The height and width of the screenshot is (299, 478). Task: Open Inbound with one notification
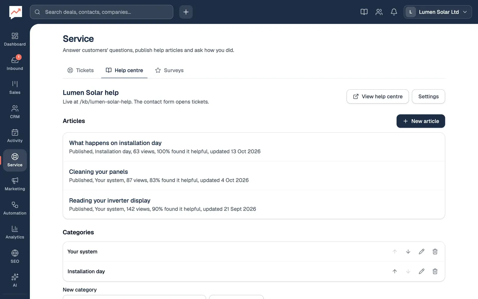click(x=15, y=63)
